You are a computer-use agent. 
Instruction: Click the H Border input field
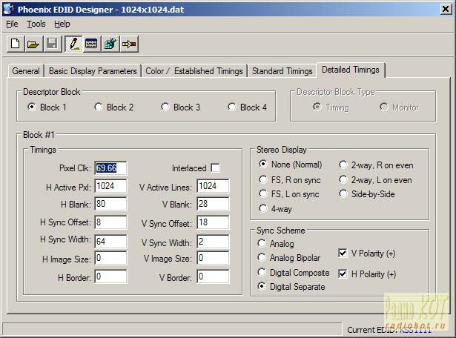110,276
